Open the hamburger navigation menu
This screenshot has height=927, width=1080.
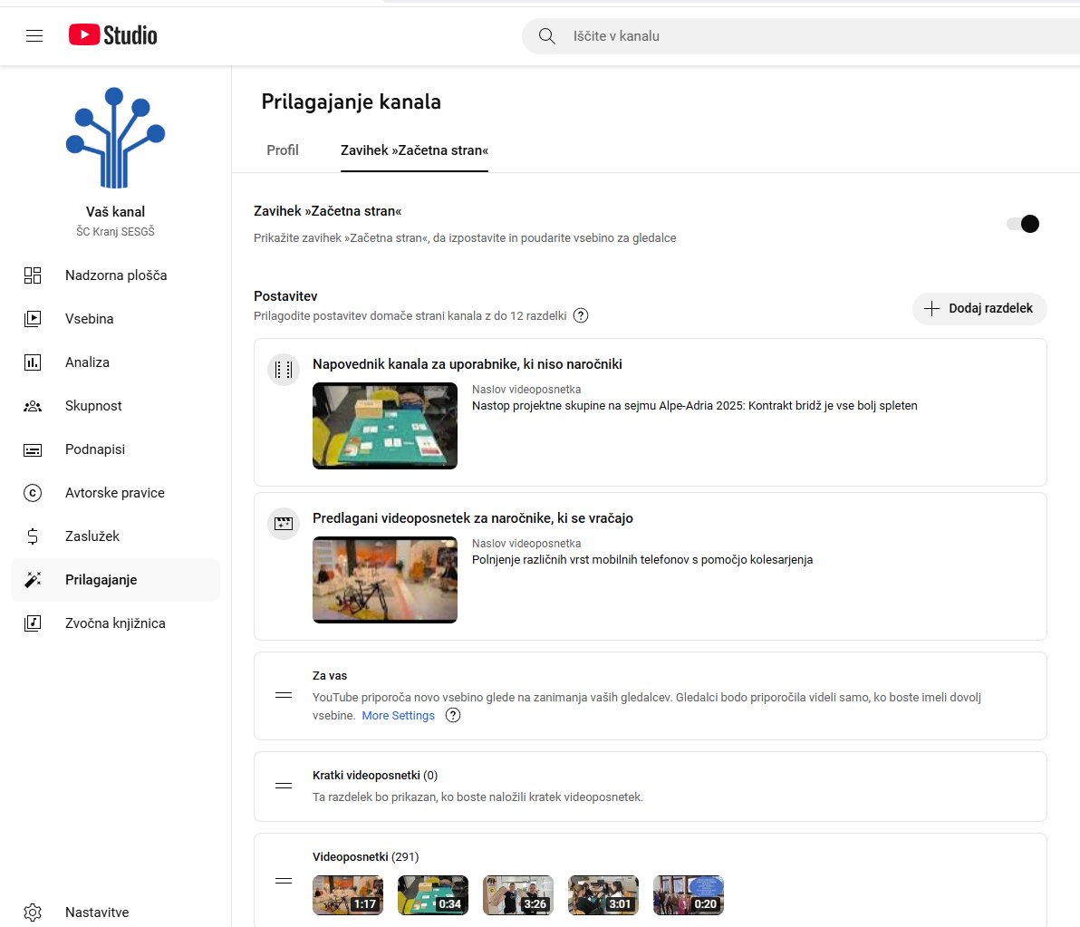coord(34,36)
